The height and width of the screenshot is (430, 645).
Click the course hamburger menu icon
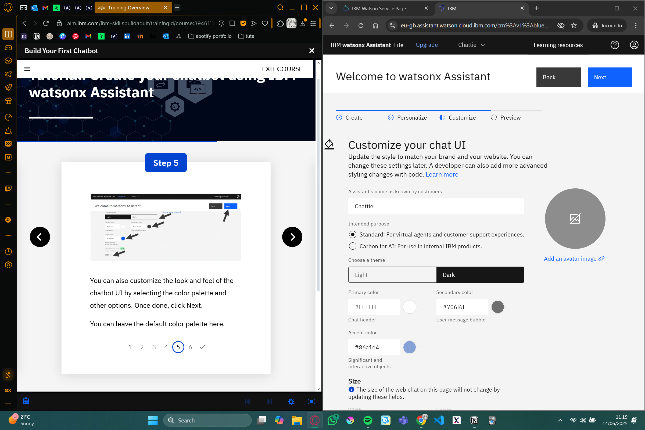[27, 69]
